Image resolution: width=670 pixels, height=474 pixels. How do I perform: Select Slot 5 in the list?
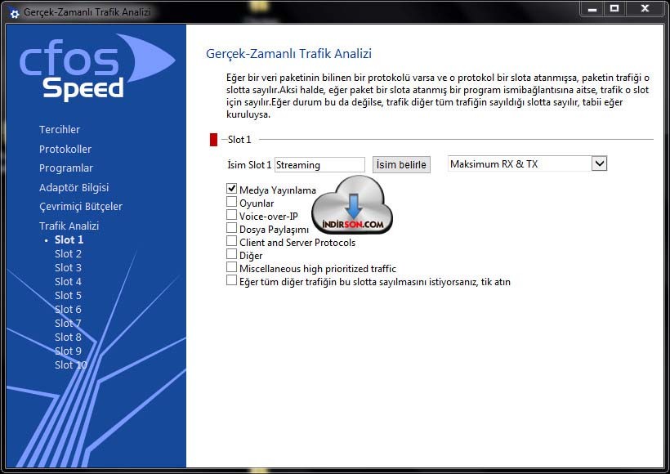click(68, 295)
